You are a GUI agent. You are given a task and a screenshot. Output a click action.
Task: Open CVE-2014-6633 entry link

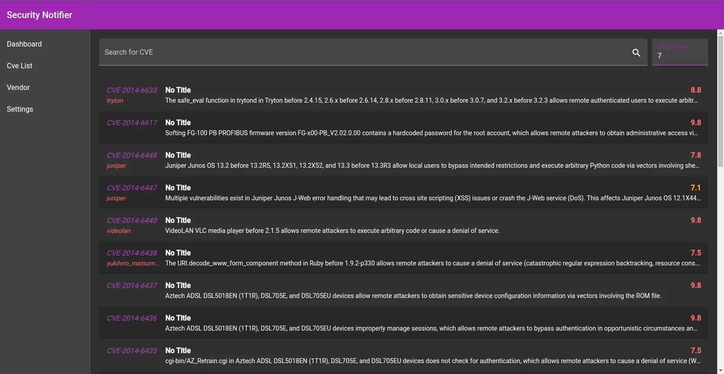tap(132, 90)
